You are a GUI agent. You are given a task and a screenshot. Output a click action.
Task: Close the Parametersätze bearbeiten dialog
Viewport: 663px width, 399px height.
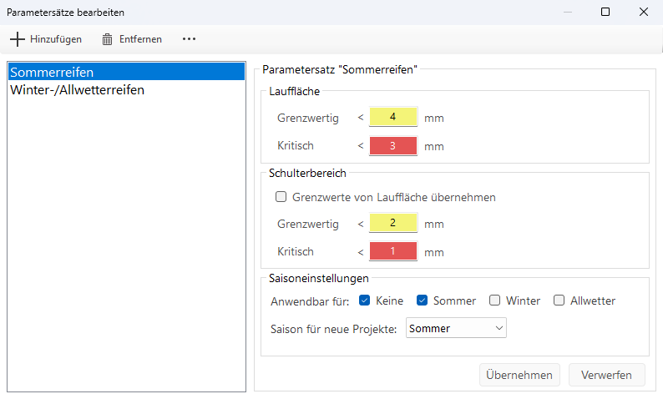(644, 12)
